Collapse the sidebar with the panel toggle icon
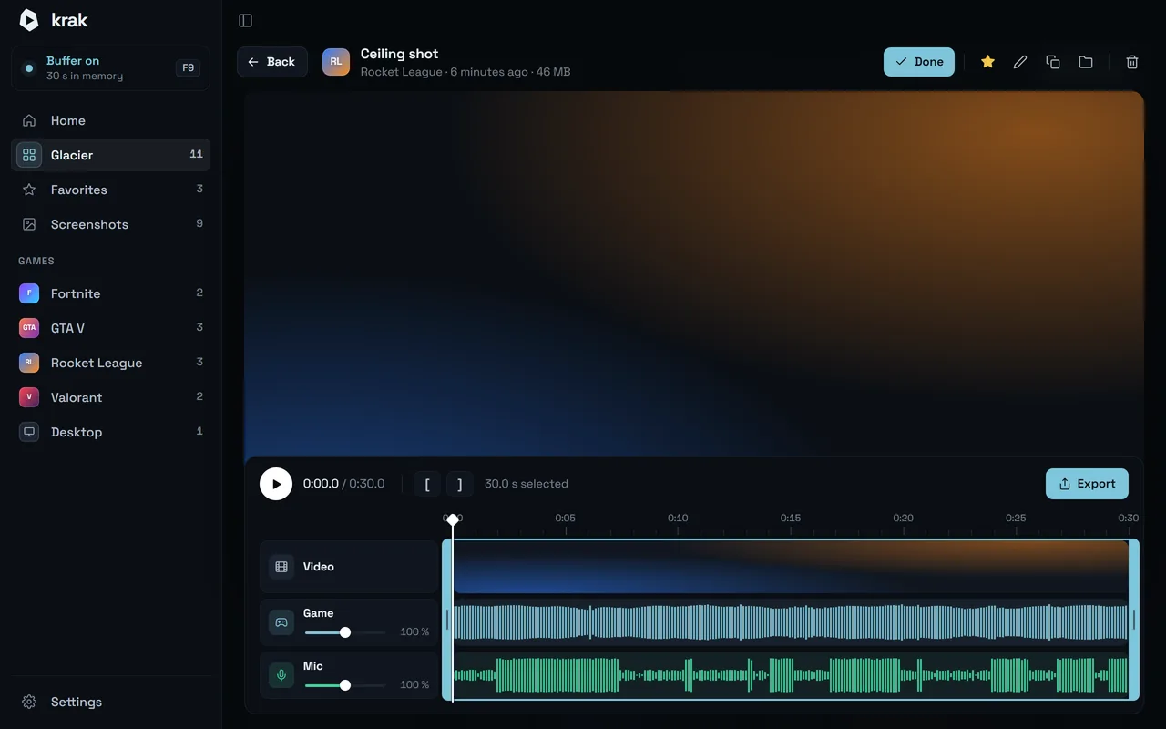 245,20
